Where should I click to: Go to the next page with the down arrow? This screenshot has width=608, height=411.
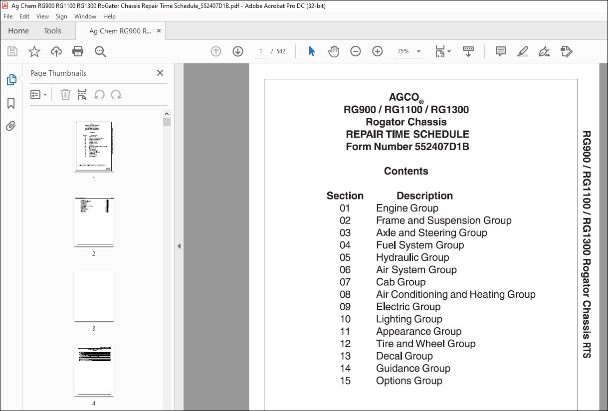(238, 51)
